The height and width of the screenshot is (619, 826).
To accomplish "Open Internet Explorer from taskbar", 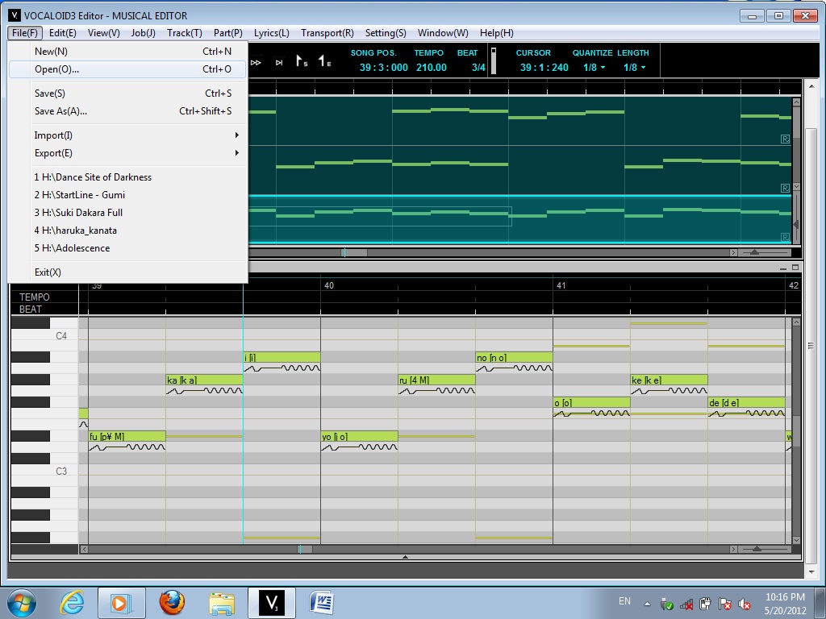I will click(x=72, y=602).
